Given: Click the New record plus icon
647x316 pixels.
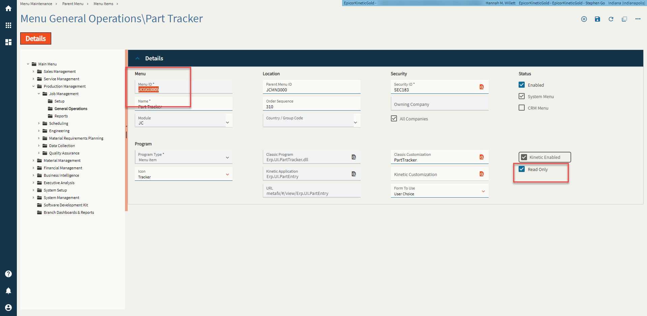Looking at the screenshot, I should (x=584, y=19).
